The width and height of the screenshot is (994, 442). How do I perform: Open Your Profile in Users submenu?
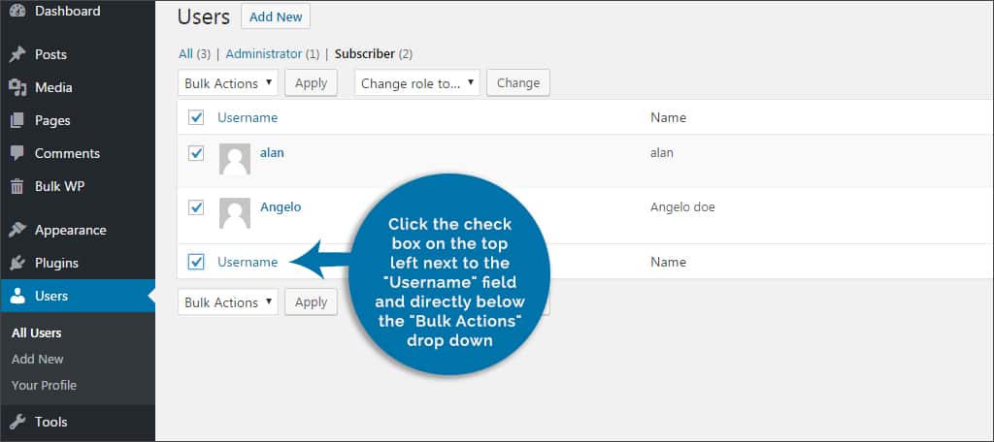(x=44, y=385)
